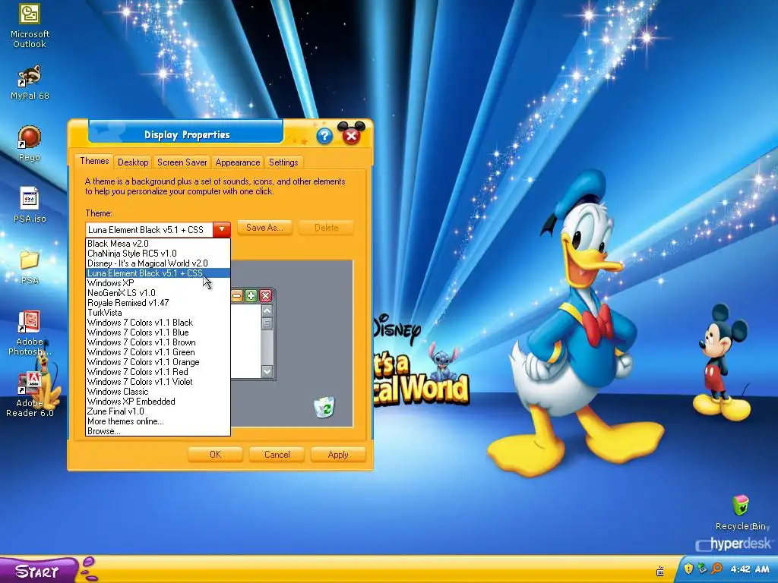
Task: Select More themes online... entry
Action: click(x=158, y=421)
